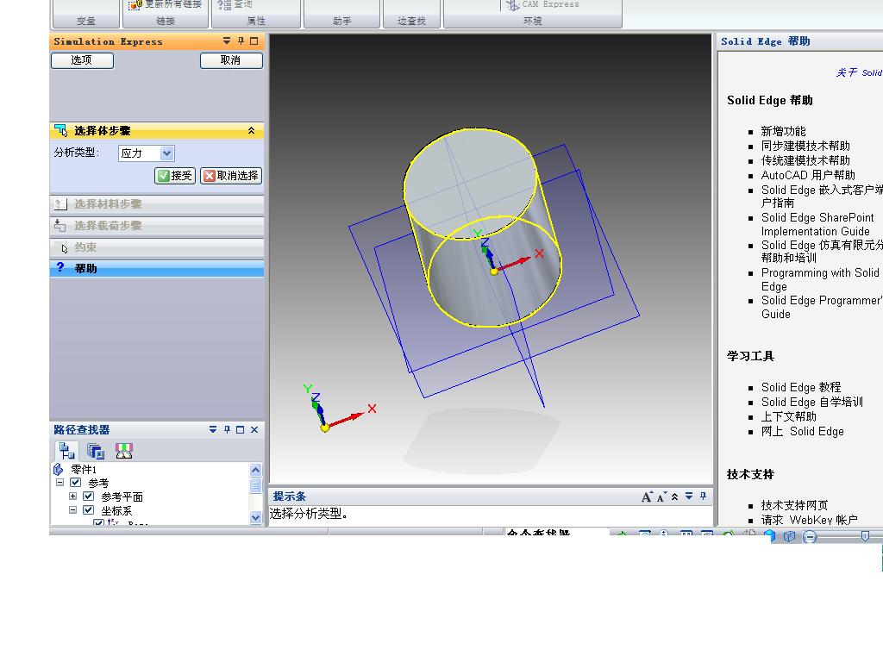Pin the Simulation Express panel
This screenshot has width=883, height=662.
(241, 41)
